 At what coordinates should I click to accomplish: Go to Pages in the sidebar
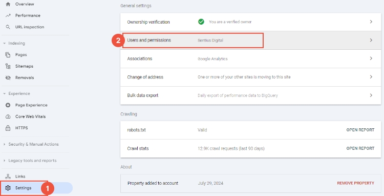(x=21, y=55)
